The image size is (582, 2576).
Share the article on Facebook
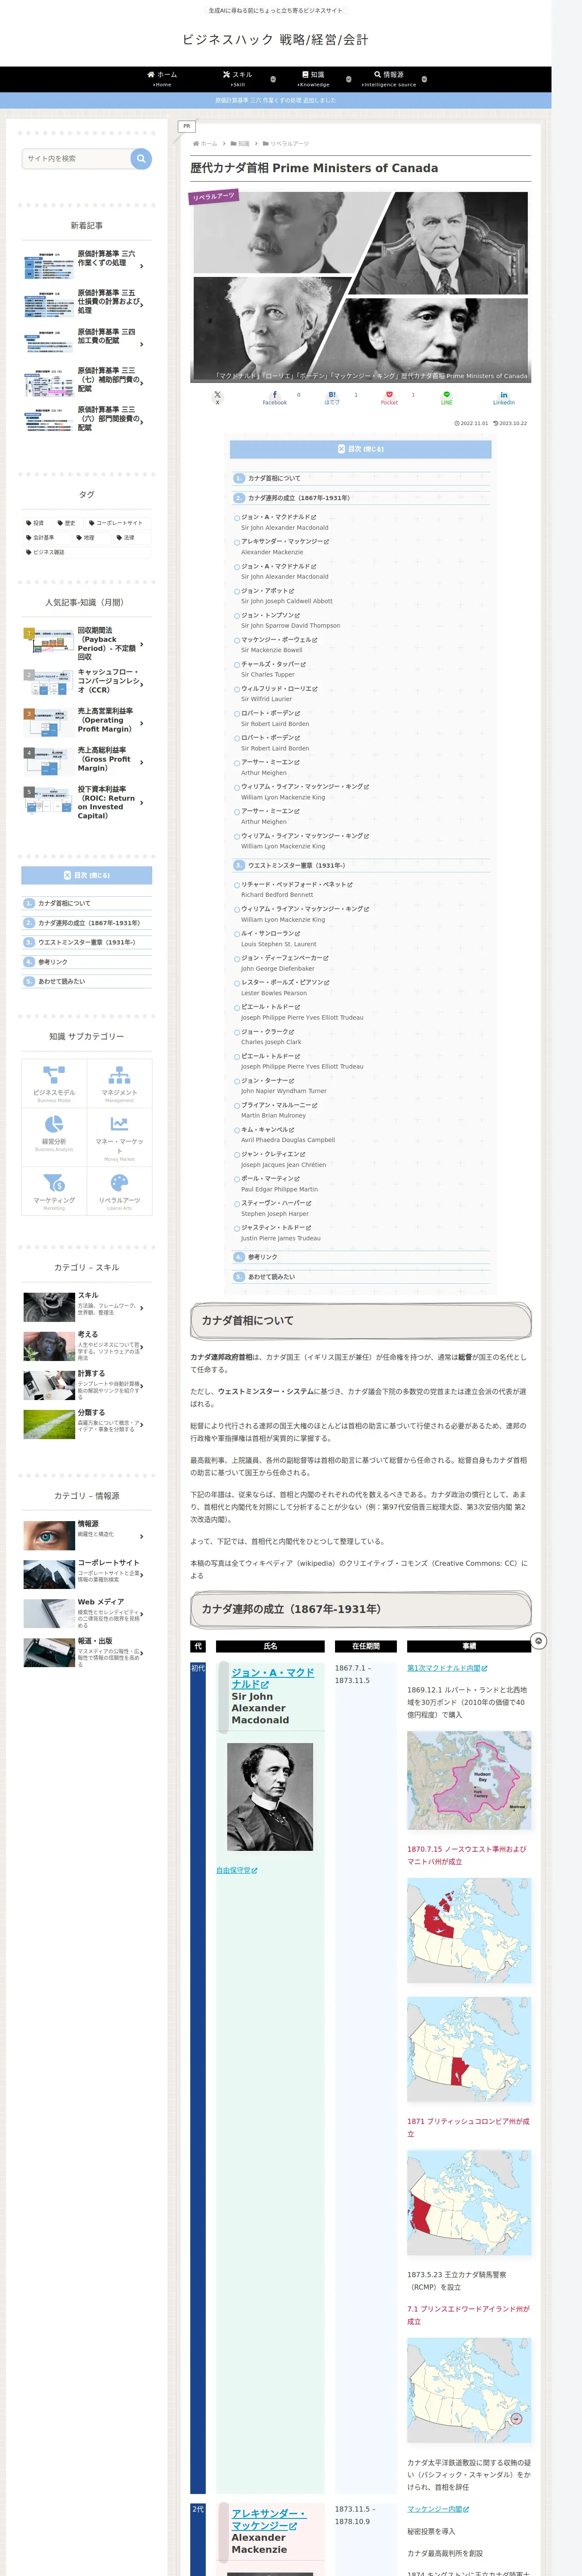(x=275, y=397)
